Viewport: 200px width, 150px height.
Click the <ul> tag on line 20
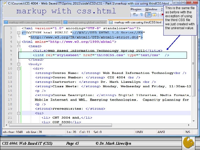[39, 113]
